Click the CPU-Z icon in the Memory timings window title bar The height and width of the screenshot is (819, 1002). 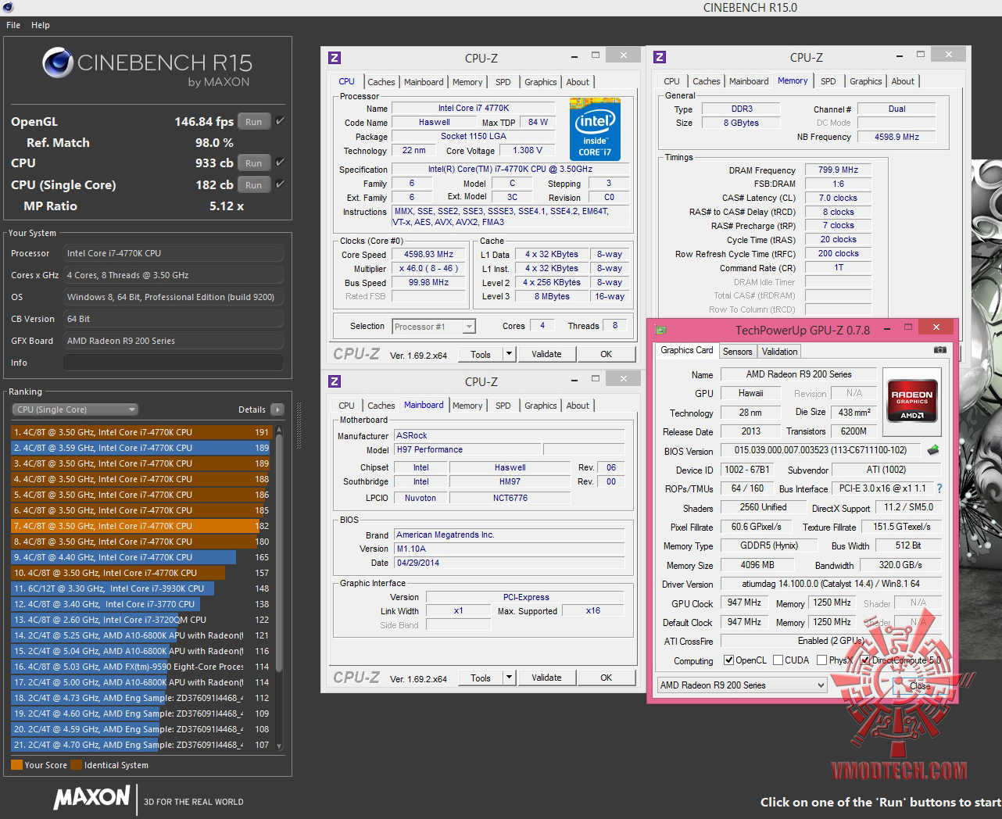click(x=660, y=57)
